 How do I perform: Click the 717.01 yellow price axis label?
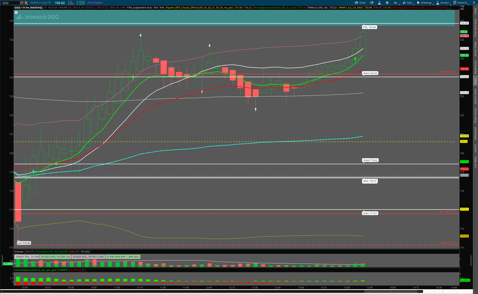(464, 209)
